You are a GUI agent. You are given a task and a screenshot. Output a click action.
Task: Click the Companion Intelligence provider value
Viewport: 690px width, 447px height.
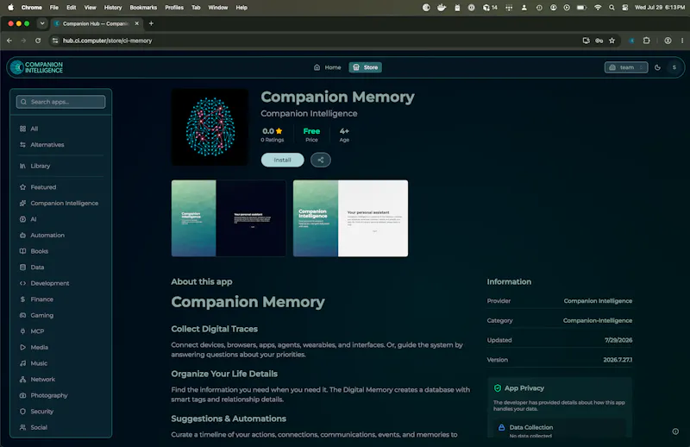(x=598, y=301)
